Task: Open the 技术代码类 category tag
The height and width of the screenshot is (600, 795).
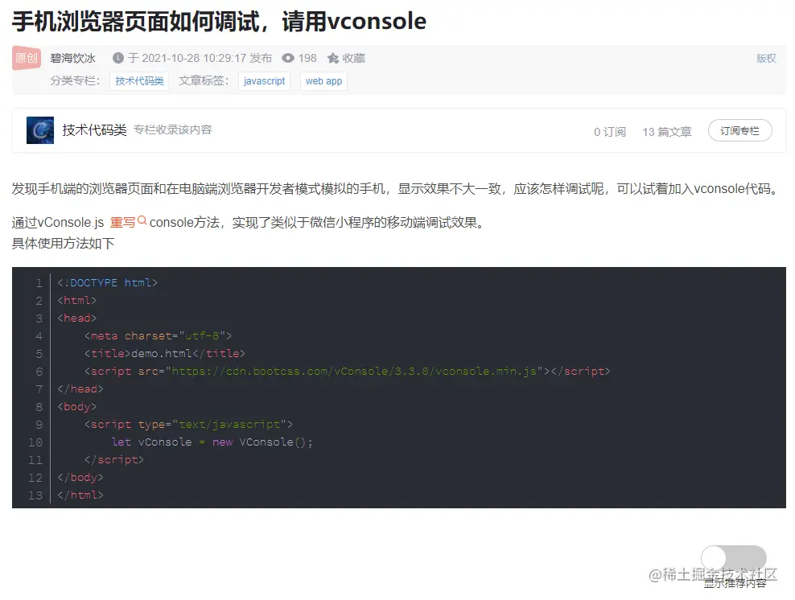Action: click(x=139, y=81)
